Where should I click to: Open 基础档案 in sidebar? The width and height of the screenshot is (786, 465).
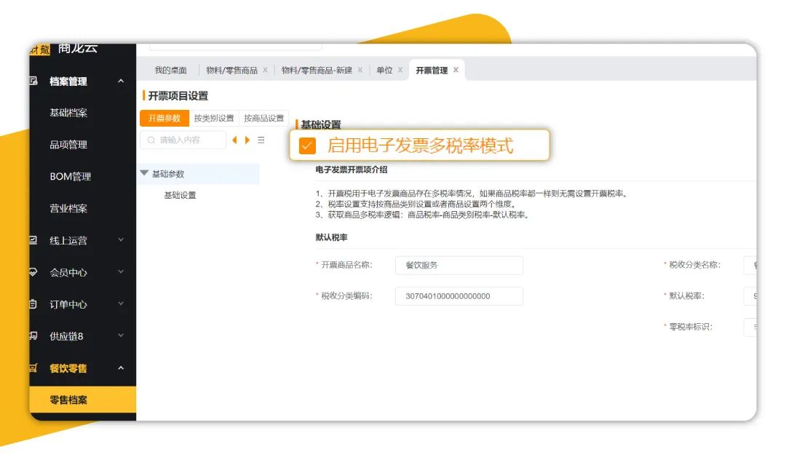(68, 113)
